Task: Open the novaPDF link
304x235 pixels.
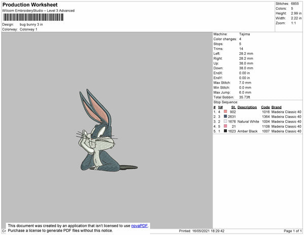Action: [140, 226]
